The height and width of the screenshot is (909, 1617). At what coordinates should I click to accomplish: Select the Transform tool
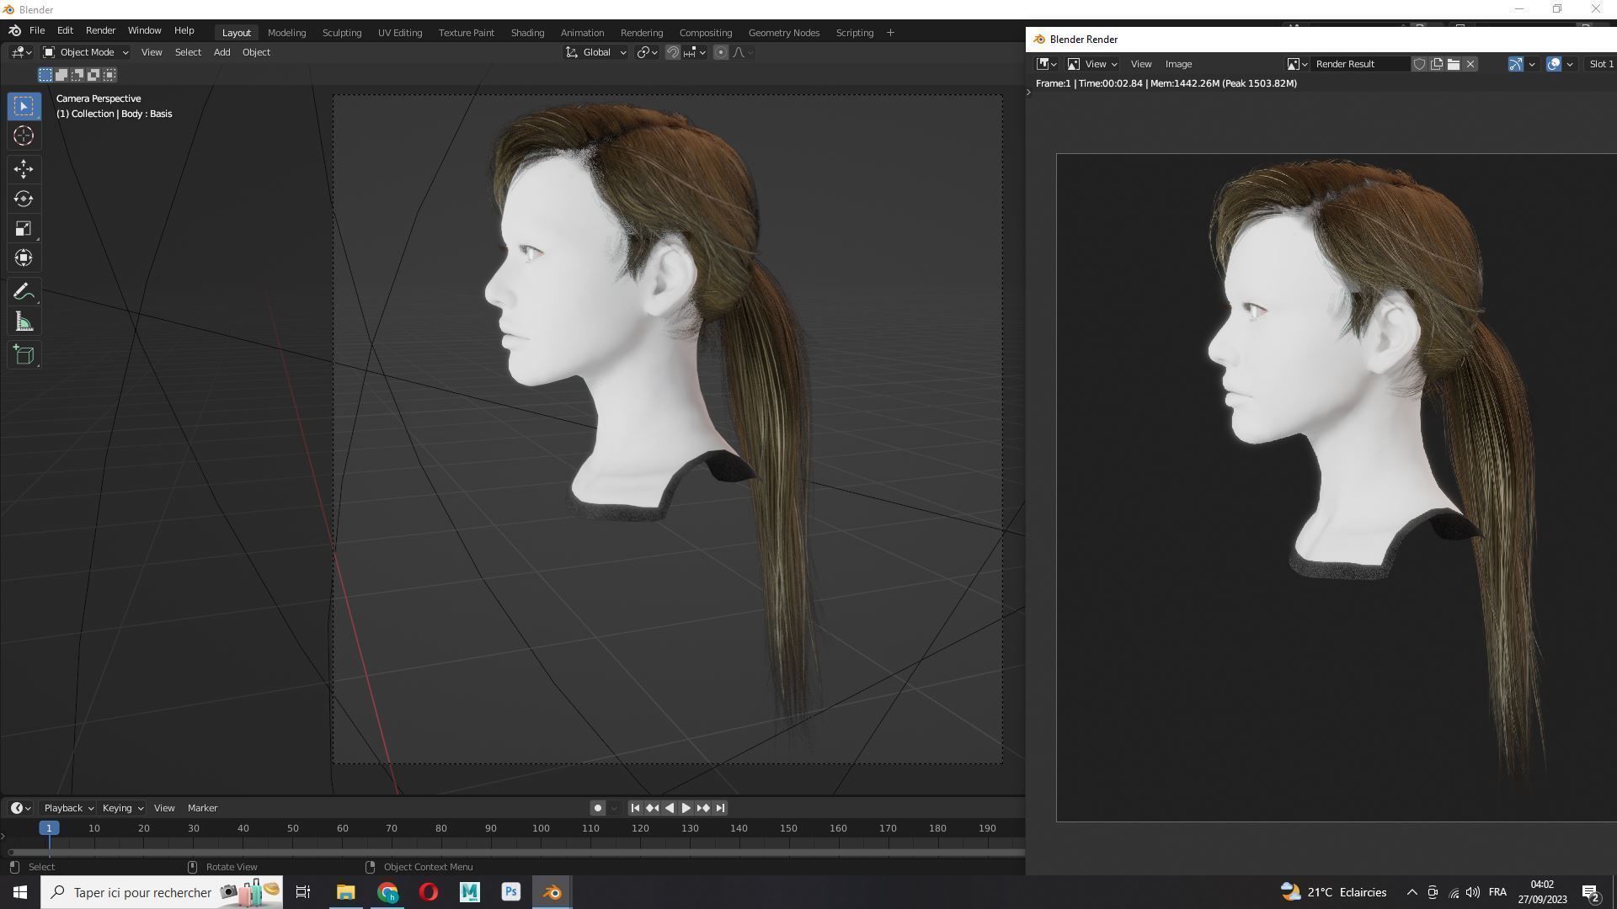(x=24, y=258)
